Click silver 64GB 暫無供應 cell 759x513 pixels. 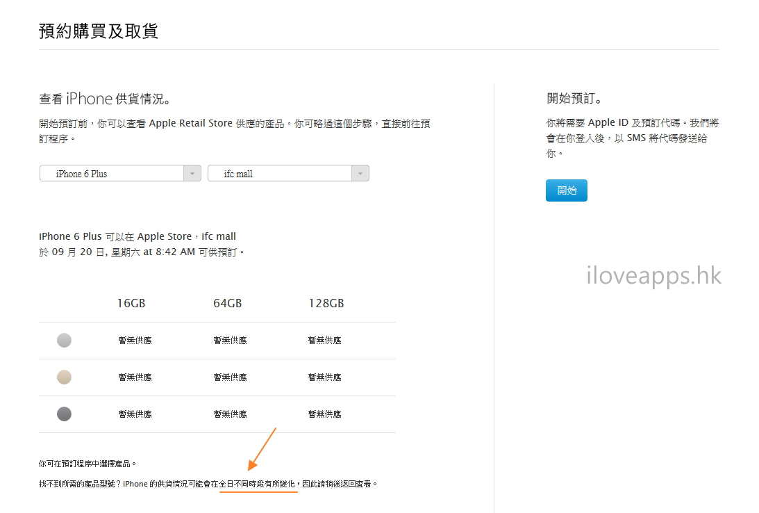click(230, 341)
